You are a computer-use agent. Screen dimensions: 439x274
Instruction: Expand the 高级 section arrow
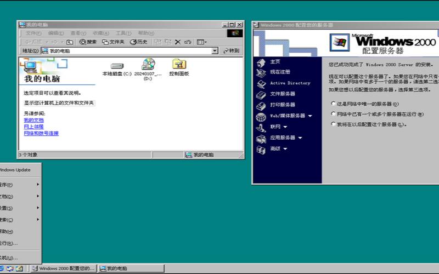pyautogui.click(x=285, y=149)
